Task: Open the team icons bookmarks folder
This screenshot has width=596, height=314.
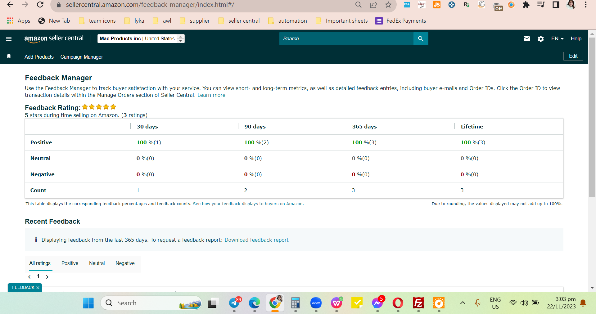Action: tap(97, 21)
